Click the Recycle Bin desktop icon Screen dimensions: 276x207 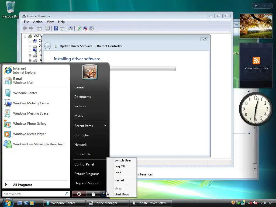coord(10,9)
